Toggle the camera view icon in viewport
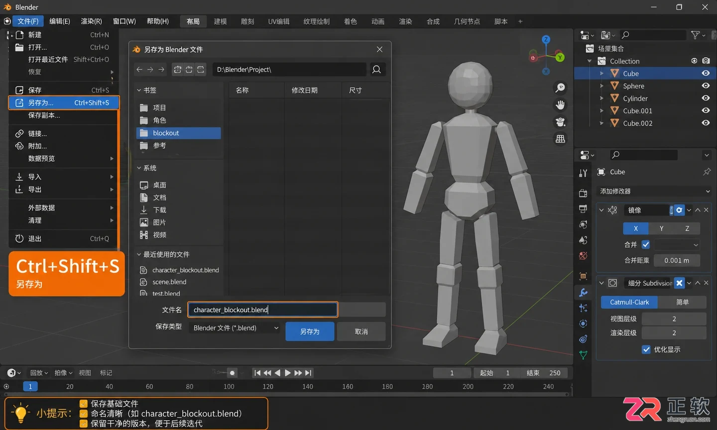This screenshot has height=430, width=717. tap(561, 122)
